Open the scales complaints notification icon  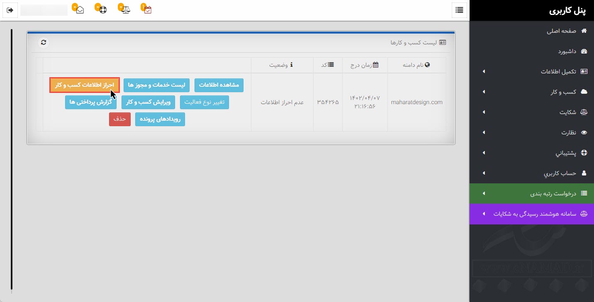click(x=126, y=10)
